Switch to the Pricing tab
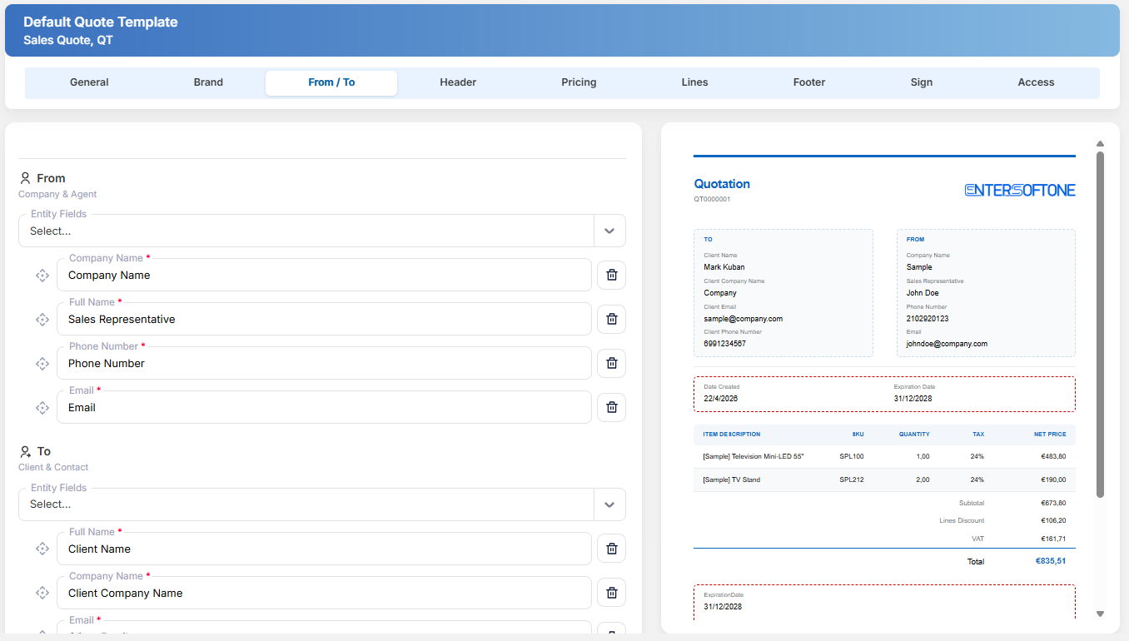The image size is (1129, 641). [x=579, y=82]
